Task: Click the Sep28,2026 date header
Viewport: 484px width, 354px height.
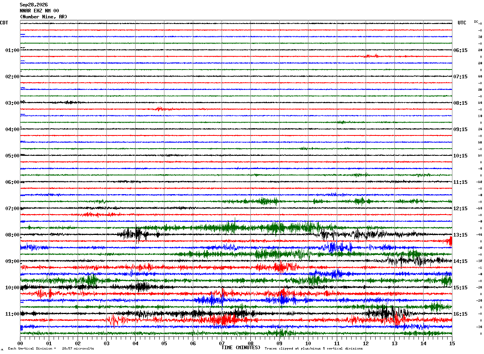Action: coord(34,5)
